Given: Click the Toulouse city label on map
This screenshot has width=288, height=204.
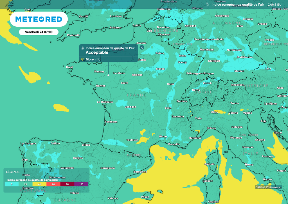Looking at the screenshot, I should [132, 140].
